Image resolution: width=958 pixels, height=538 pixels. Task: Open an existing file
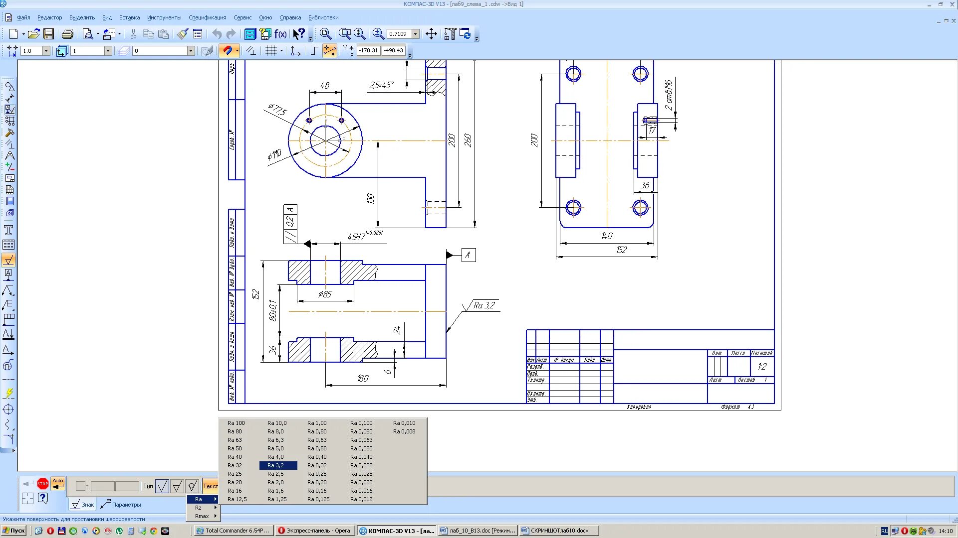pyautogui.click(x=33, y=34)
